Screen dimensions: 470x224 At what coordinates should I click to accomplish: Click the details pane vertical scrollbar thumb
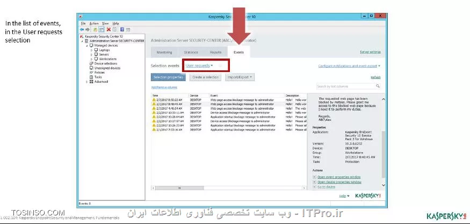pyautogui.click(x=383, y=155)
